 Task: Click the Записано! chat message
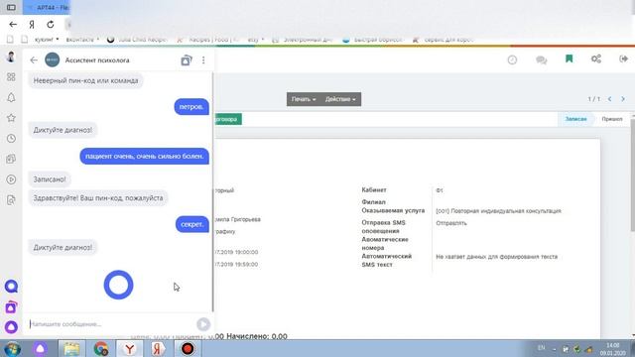[x=50, y=179]
